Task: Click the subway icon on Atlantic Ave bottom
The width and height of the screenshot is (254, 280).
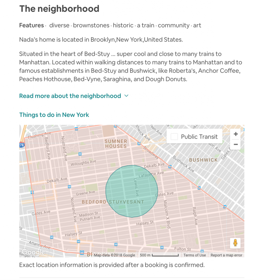Action: [82, 252]
